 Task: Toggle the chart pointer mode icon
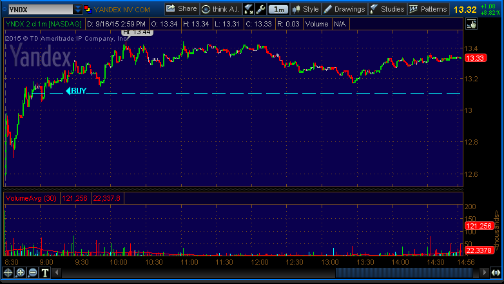pos(471,24)
